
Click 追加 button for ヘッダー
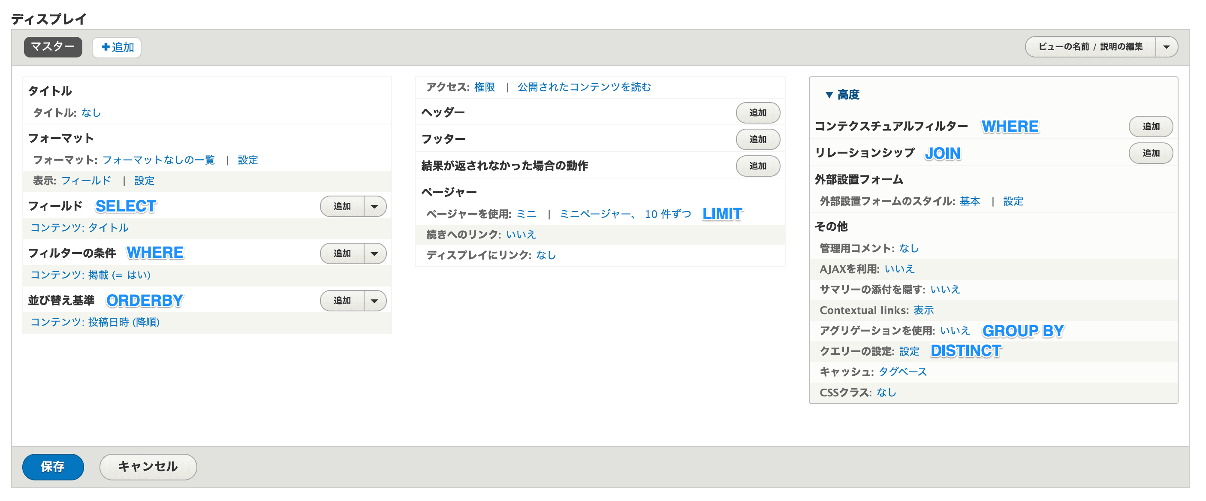[x=758, y=113]
